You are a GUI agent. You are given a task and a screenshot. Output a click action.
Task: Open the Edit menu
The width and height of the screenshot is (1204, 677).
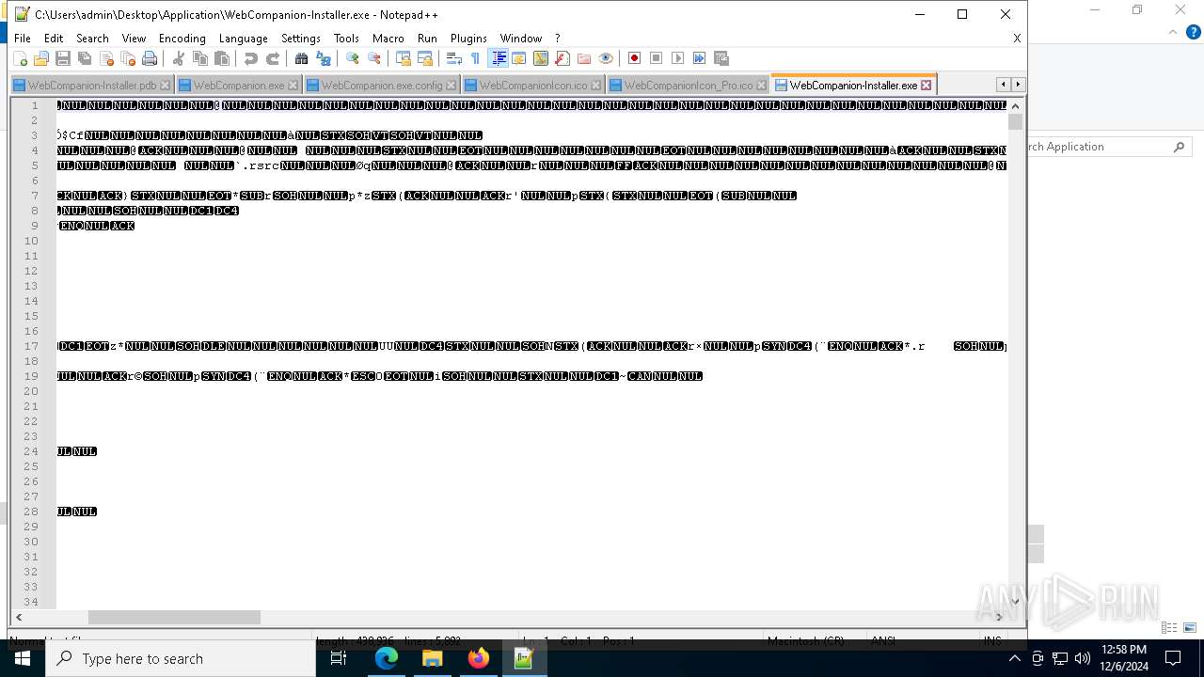[x=54, y=39]
